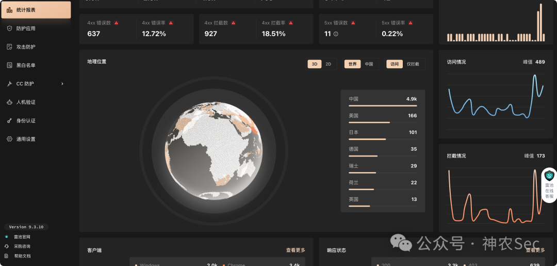Click the 英国 row label
Image resolution: width=557 pixels, height=266 pixels.
[x=353, y=199]
